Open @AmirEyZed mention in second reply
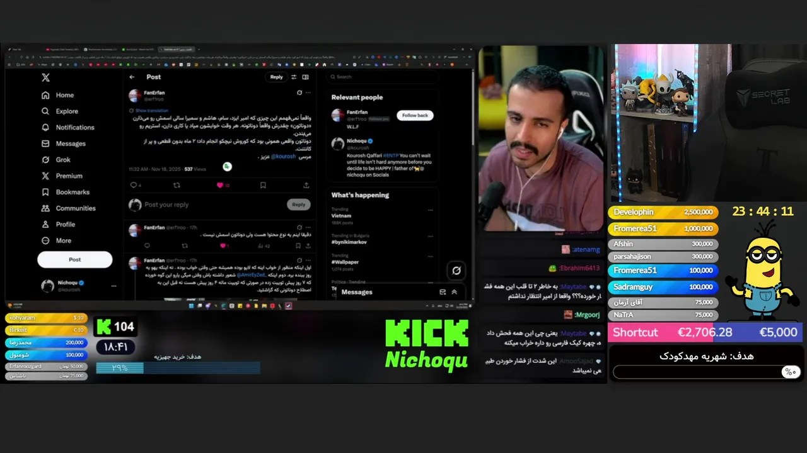 click(253, 276)
